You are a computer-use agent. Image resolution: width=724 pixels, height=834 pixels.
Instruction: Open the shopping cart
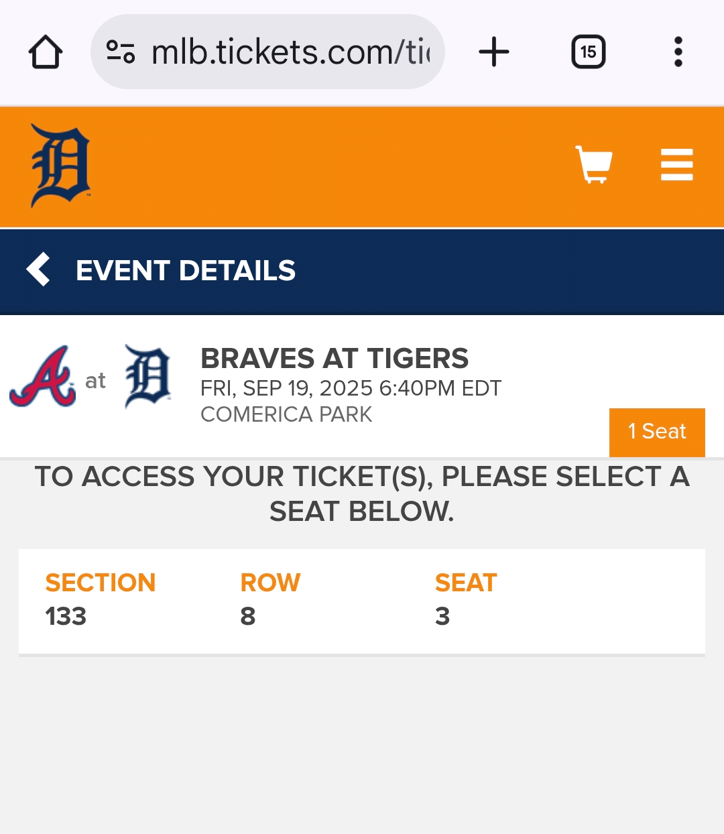[x=594, y=164]
